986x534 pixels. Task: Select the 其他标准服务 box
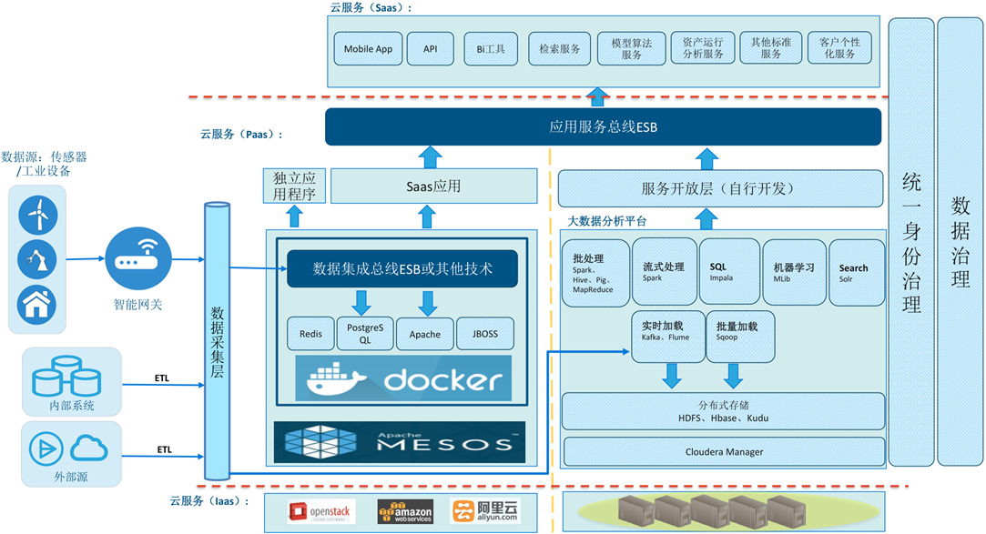771,47
